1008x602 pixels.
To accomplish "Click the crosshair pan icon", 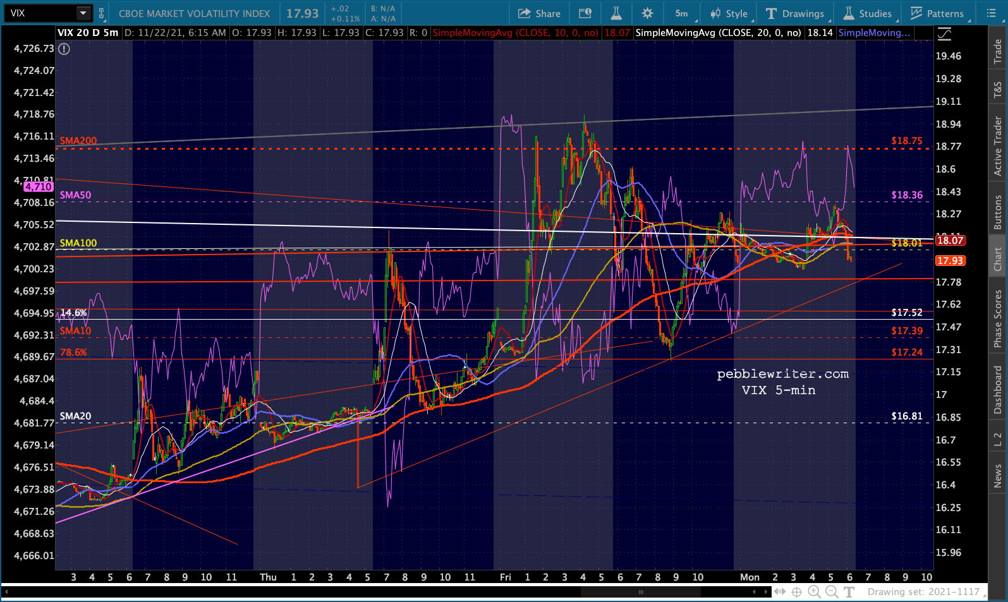I will 797,592.
